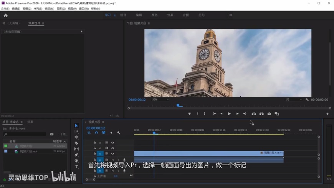
Task: Open Program monitor panel menu
Action: tap(149, 23)
